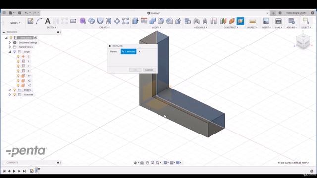
Task: Open the data panel grid icon
Action: [4, 13]
